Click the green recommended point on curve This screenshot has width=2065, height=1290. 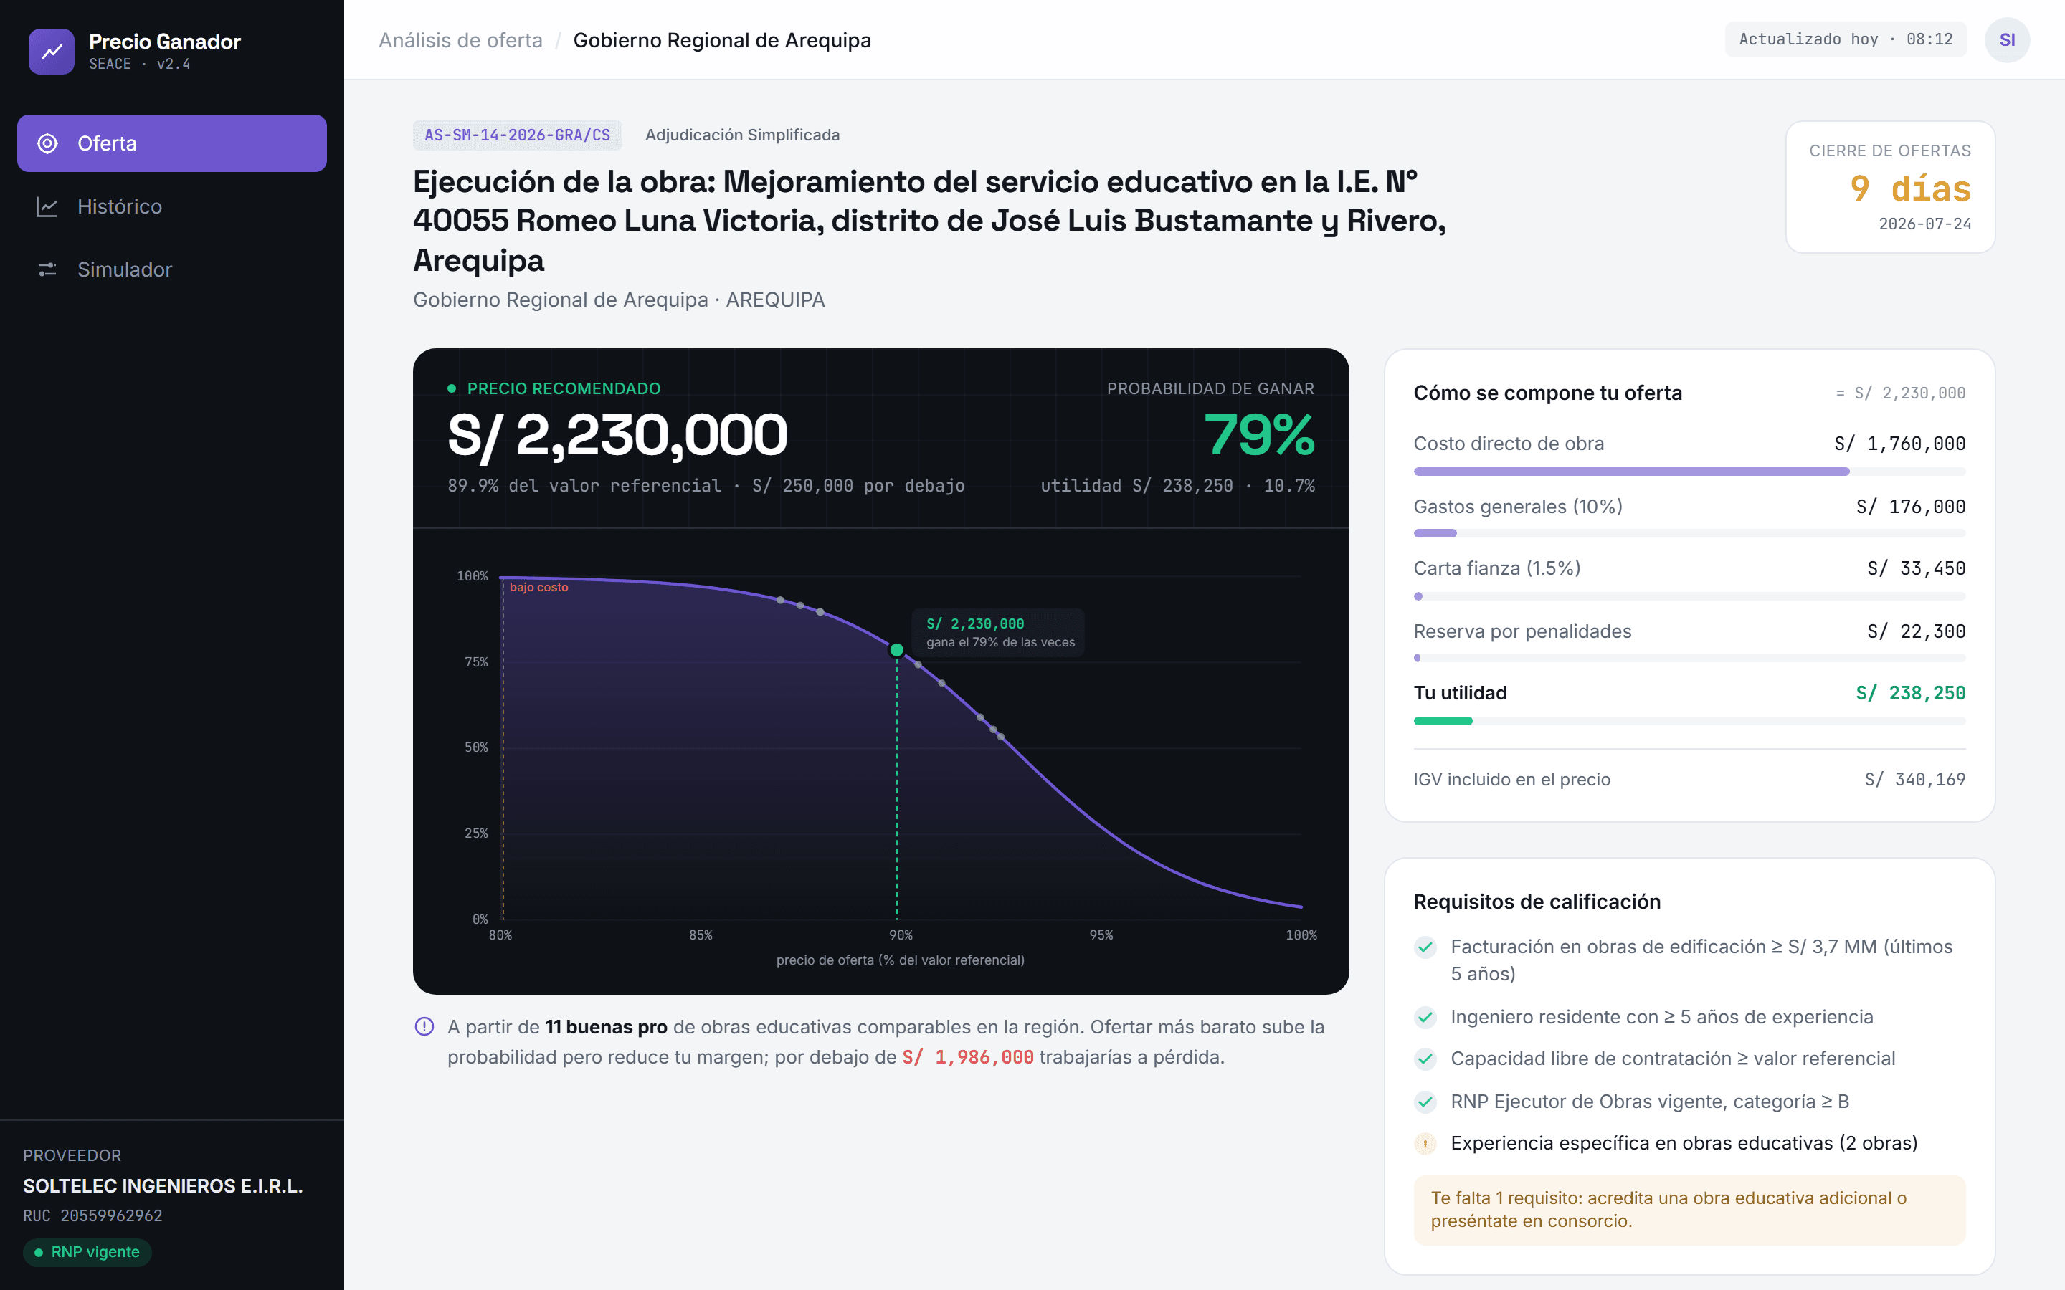(x=896, y=650)
